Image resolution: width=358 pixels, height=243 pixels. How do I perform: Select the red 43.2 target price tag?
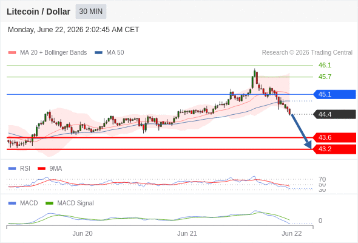(334, 149)
